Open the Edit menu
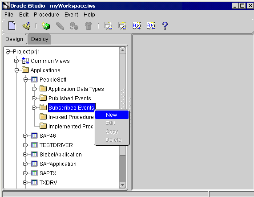 pyautogui.click(x=24, y=15)
